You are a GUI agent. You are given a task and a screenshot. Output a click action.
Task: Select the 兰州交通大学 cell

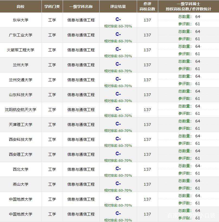21,80
